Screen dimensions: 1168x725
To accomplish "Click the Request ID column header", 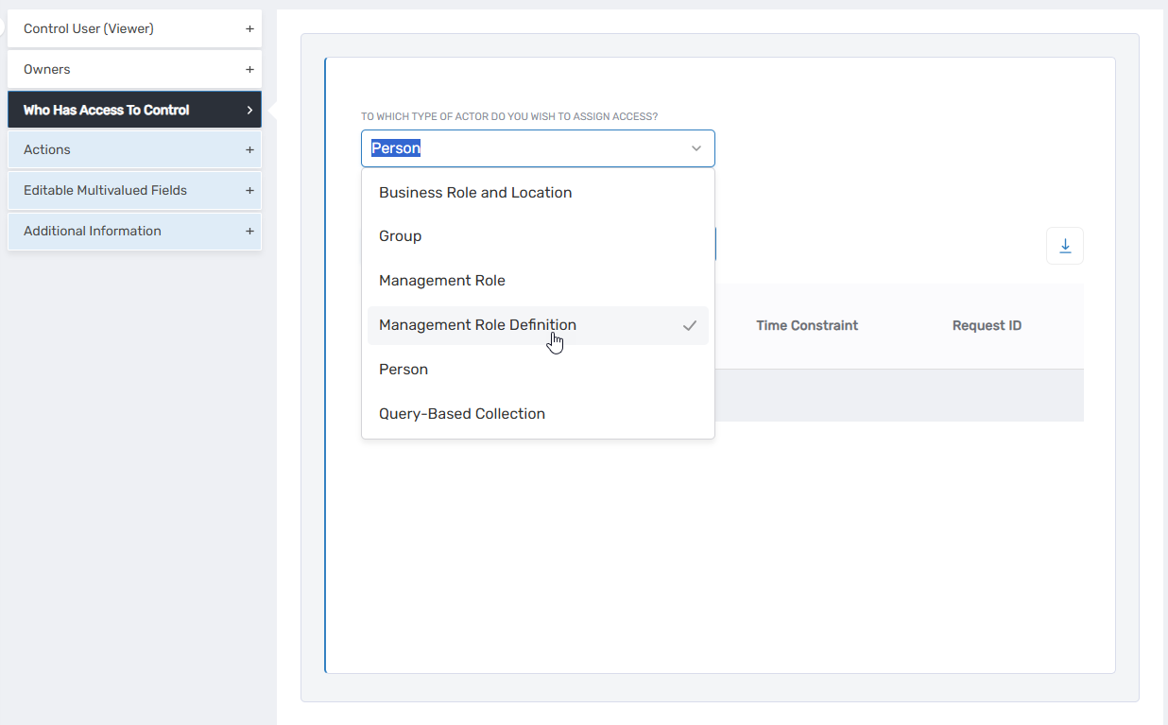I will tap(987, 326).
